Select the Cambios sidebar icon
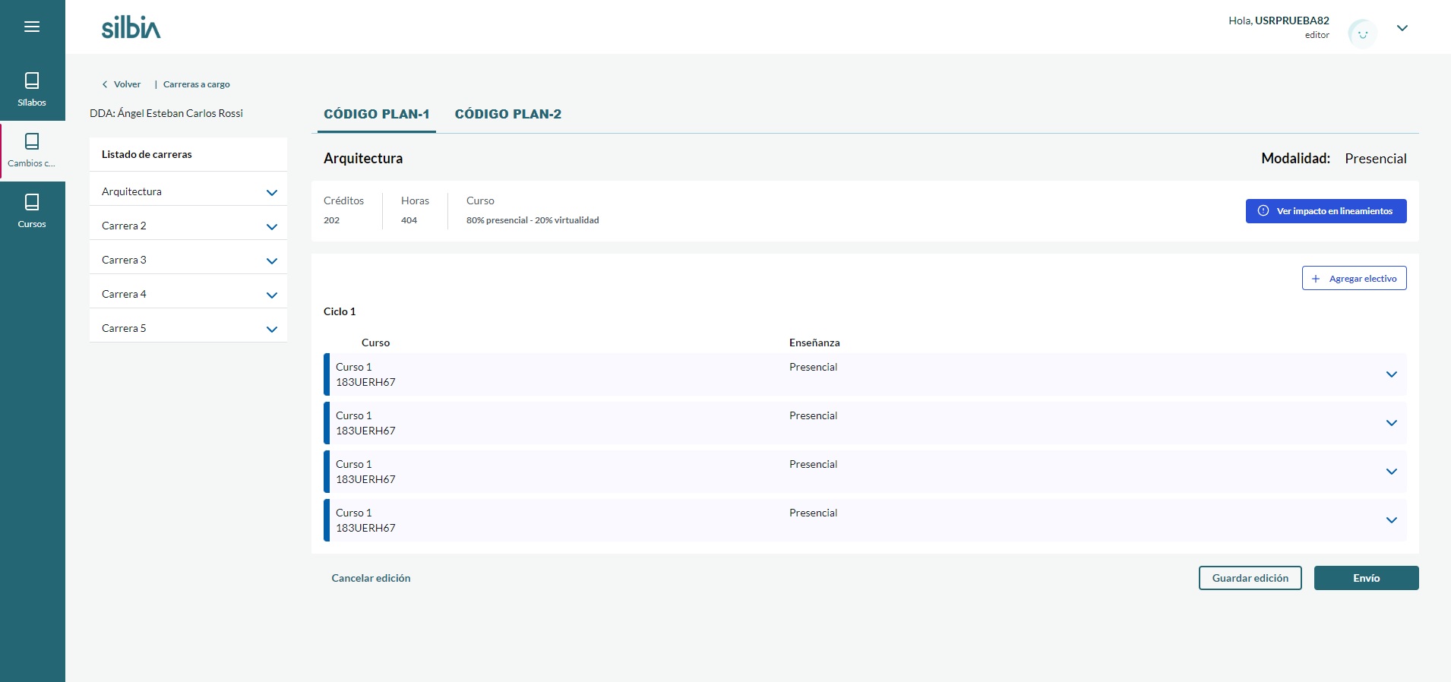 click(32, 150)
